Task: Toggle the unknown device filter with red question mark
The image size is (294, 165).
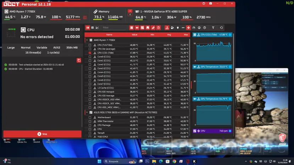Action: click(159, 28)
